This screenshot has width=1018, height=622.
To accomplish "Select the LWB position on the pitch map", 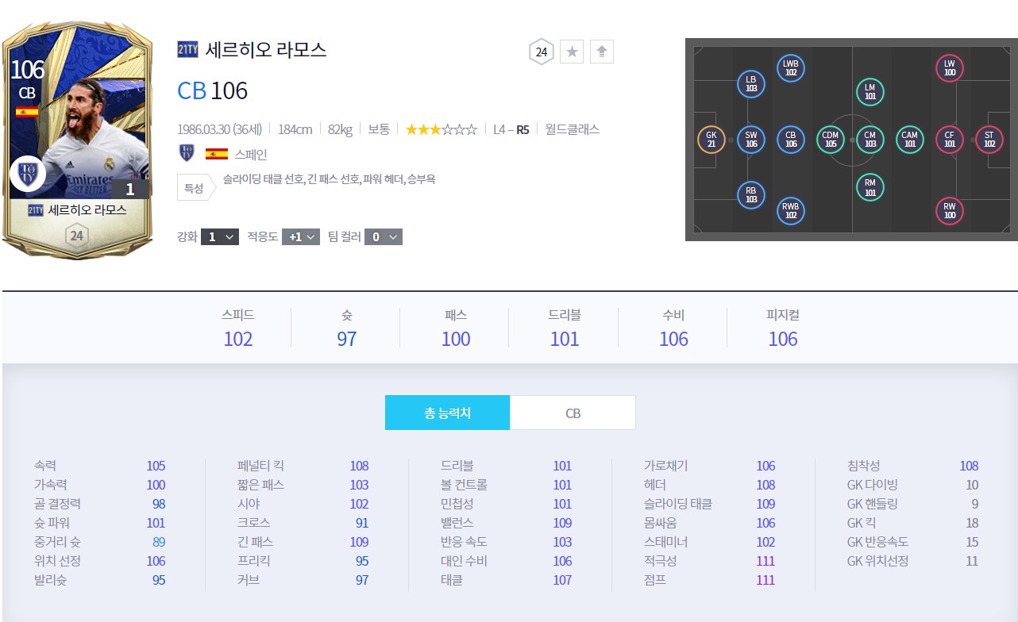I will 790,68.
